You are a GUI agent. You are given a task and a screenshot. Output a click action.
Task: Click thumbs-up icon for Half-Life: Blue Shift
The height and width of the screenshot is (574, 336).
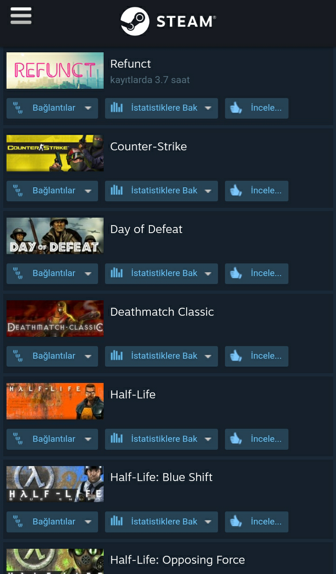pyautogui.click(x=236, y=522)
